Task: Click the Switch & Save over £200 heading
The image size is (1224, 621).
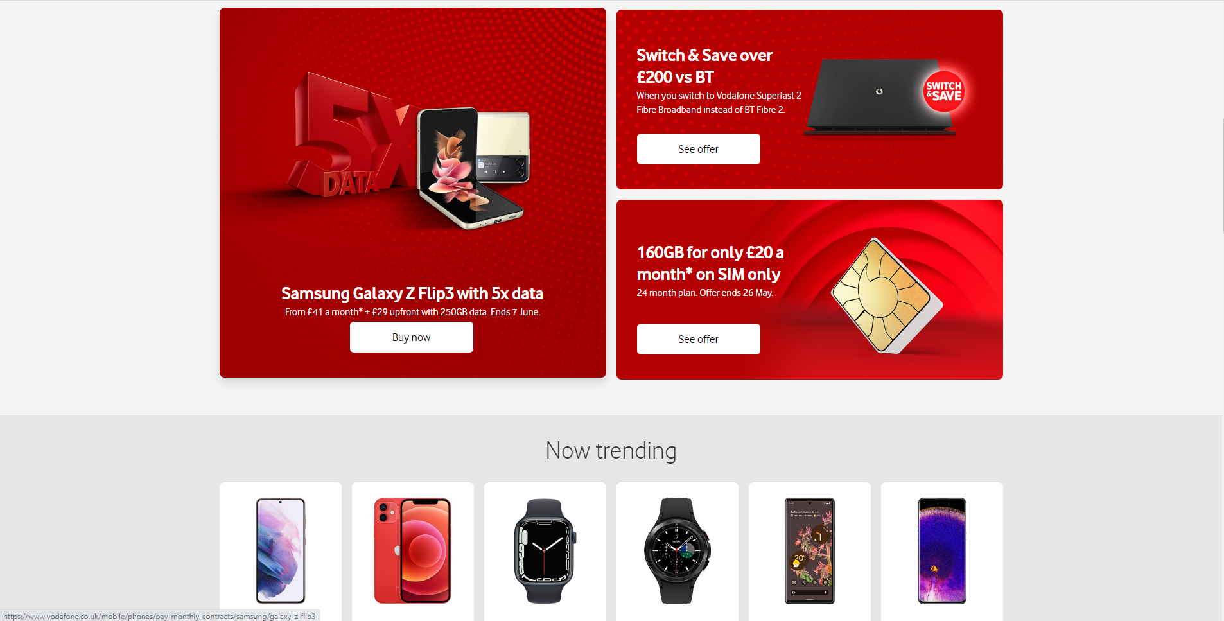Action: click(704, 66)
